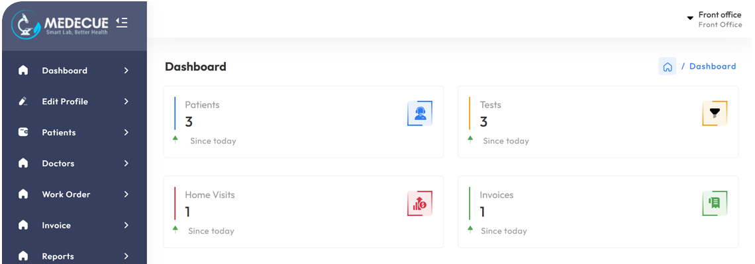The image size is (755, 264).
Task: Click the Invoices summary card
Action: click(x=597, y=211)
